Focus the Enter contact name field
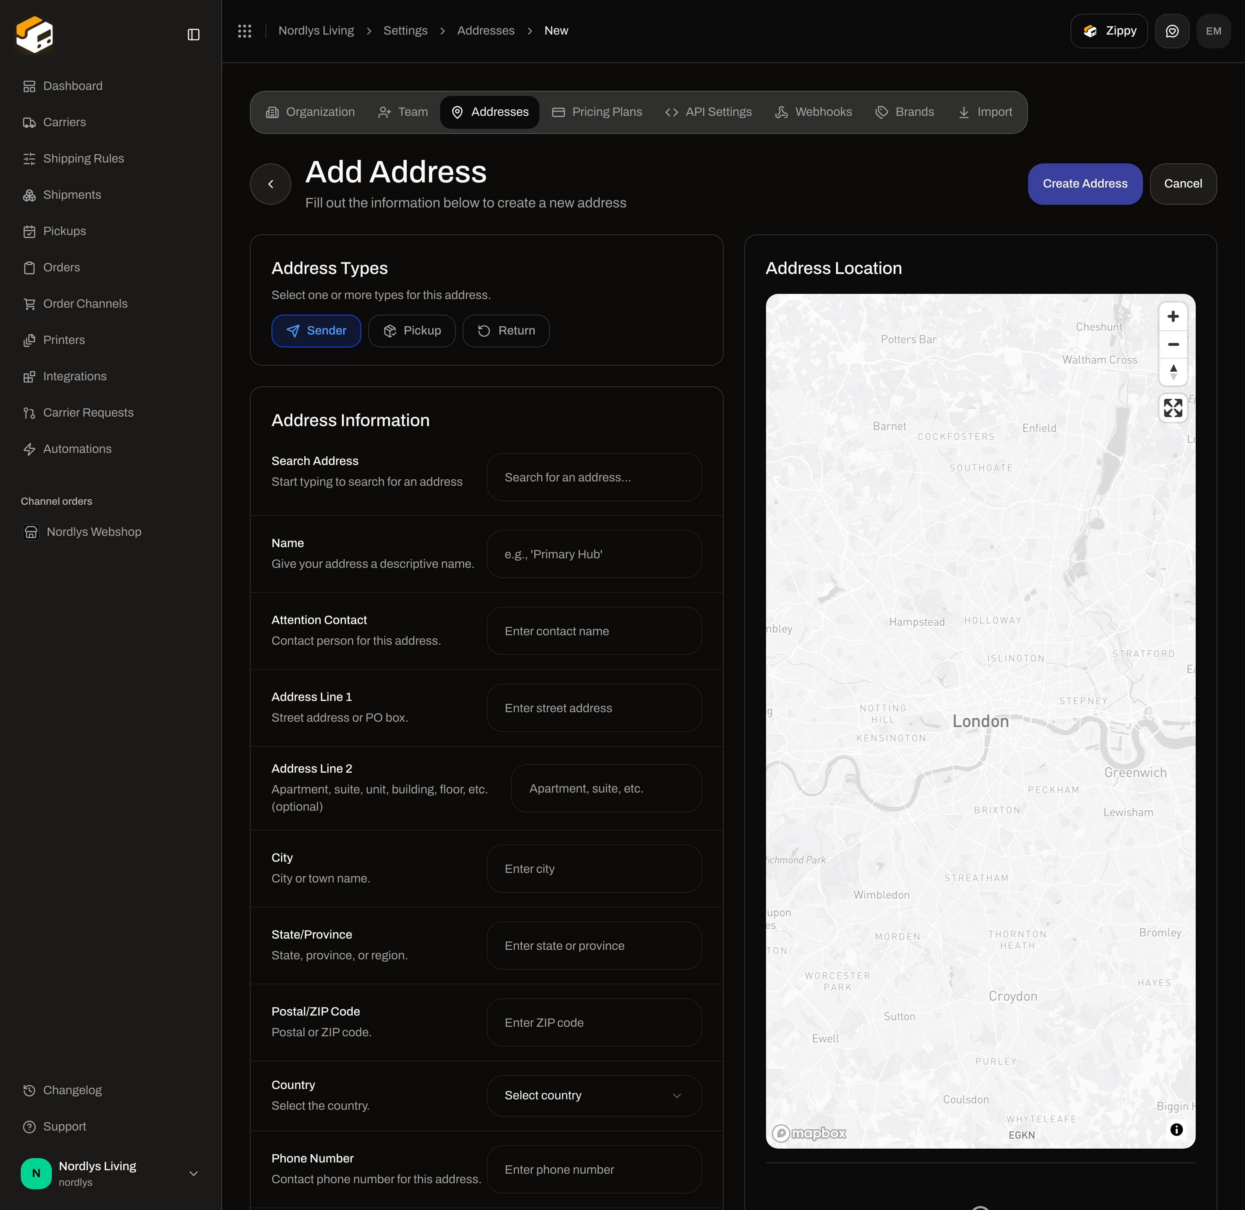 click(594, 631)
